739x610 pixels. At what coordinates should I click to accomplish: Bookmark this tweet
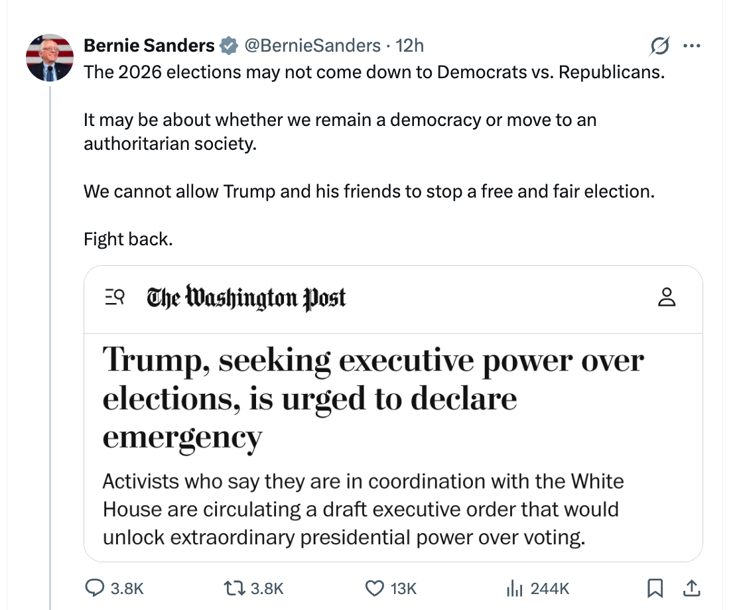655,587
